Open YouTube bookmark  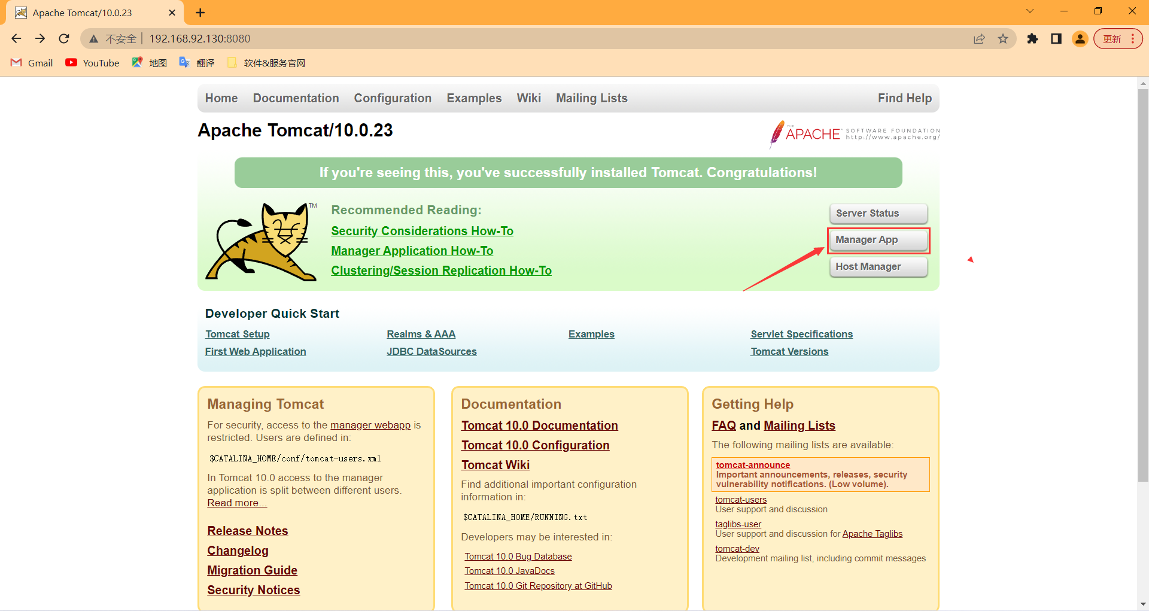click(x=92, y=63)
